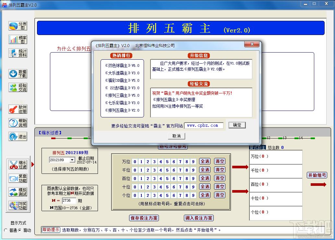Click the 退出 exit icon
Image resolution: width=335 pixels, height=240 pixels.
18,136
